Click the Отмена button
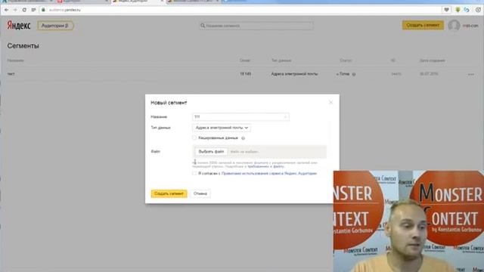This screenshot has width=484, height=272. point(200,193)
